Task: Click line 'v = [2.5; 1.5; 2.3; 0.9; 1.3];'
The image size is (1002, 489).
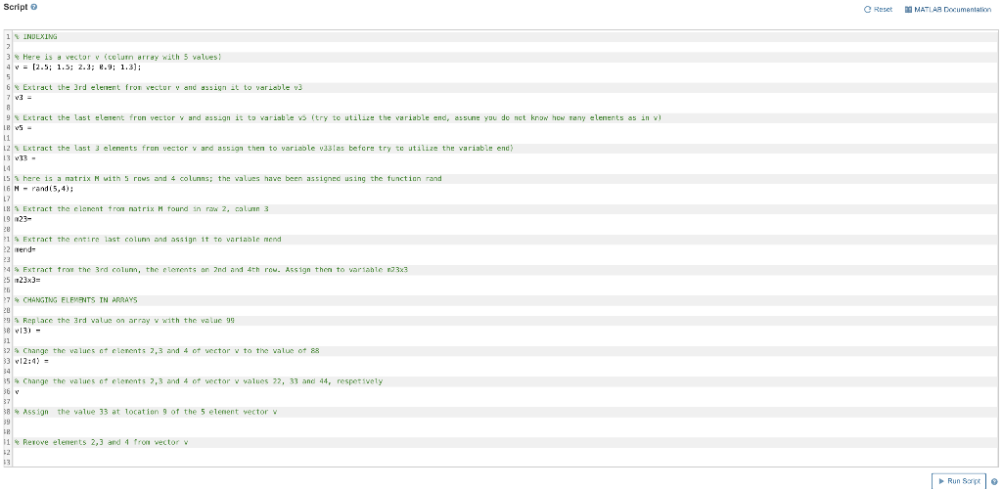Action: coord(77,67)
